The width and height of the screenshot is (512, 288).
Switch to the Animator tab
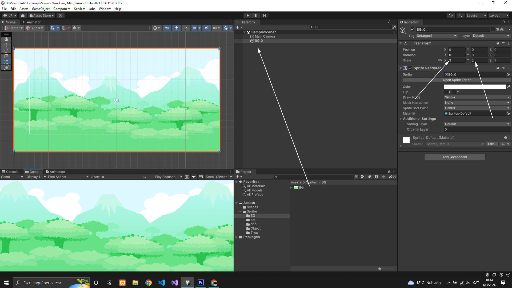pos(32,22)
